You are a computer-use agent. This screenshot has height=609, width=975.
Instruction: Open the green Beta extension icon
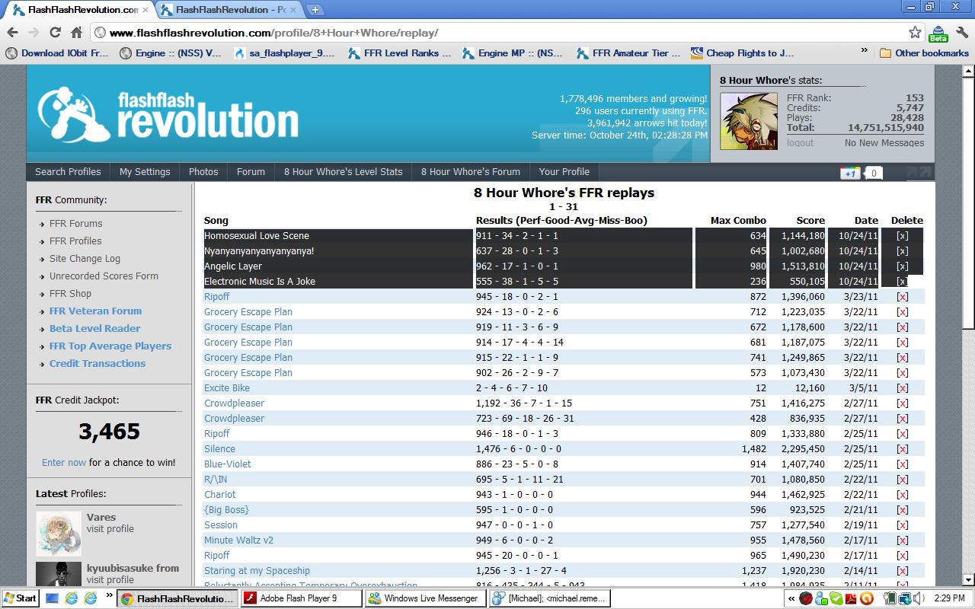(x=938, y=33)
